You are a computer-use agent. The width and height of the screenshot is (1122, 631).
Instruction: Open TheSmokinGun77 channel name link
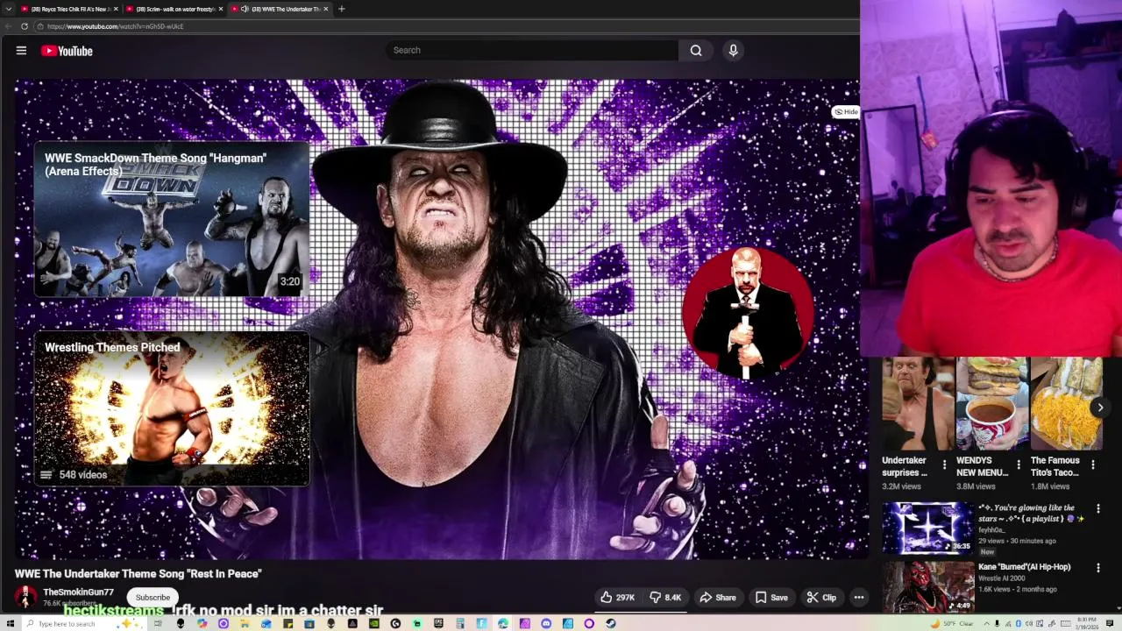point(78,592)
